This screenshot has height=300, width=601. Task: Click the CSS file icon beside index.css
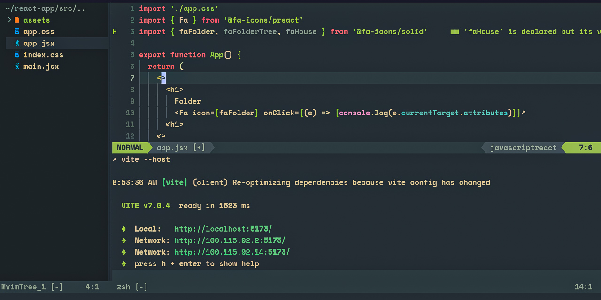pyautogui.click(x=17, y=54)
